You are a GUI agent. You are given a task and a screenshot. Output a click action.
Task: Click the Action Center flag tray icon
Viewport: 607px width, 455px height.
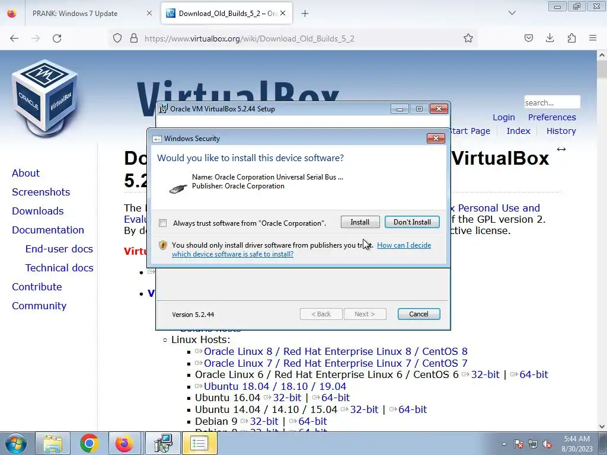pos(518,444)
